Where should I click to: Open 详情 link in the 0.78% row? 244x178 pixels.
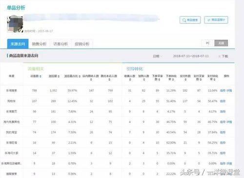coord(229,163)
